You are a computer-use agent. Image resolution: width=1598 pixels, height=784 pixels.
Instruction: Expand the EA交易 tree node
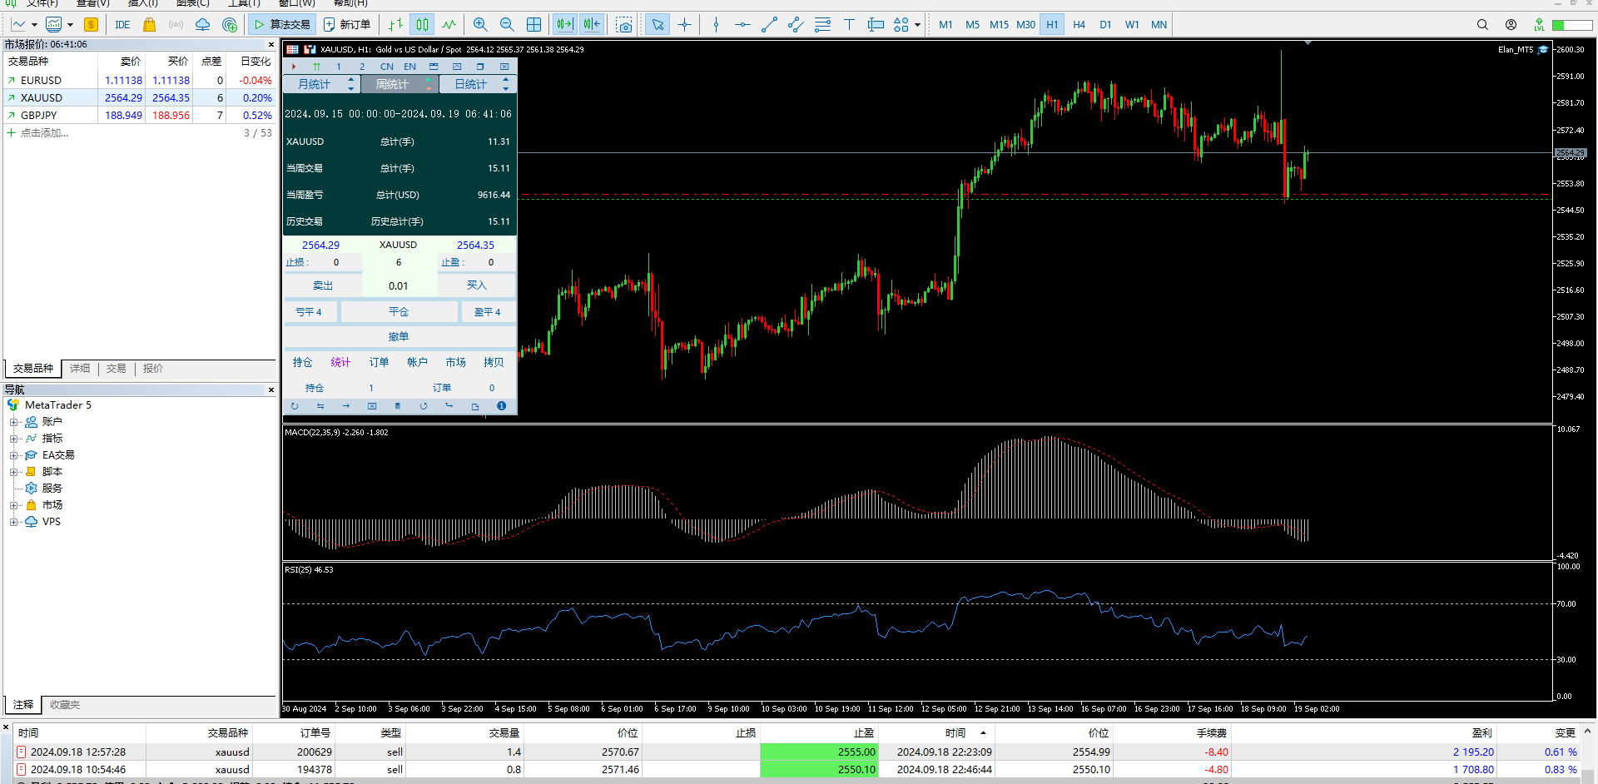tap(13, 455)
